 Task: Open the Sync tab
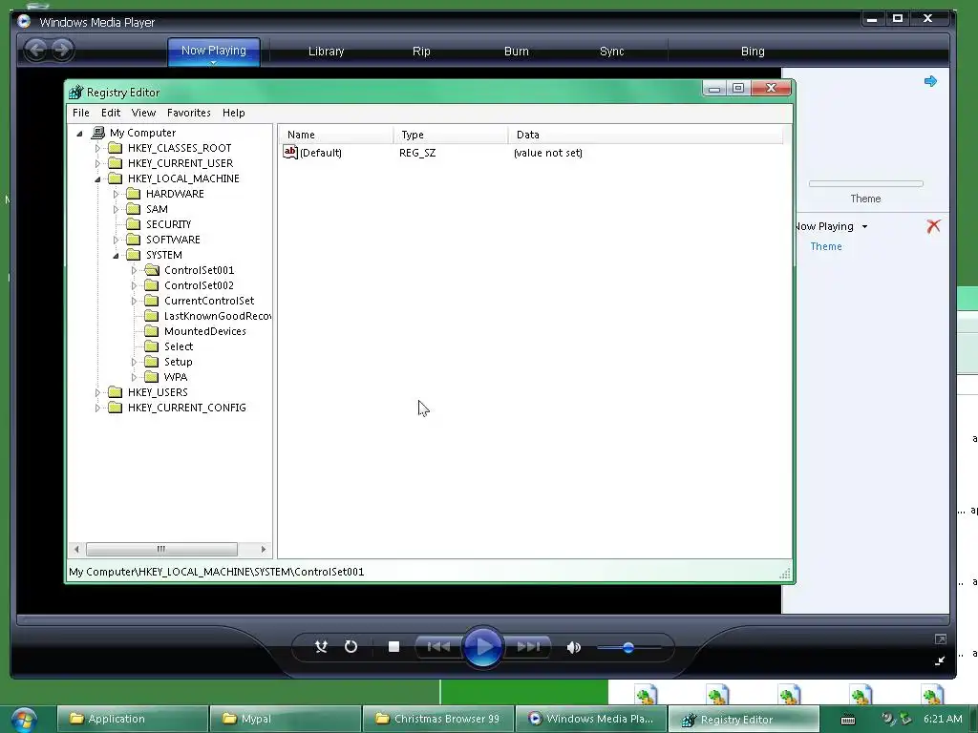[612, 52]
